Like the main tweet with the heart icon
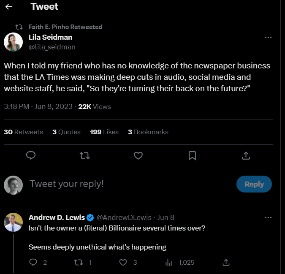285x274 pixels. [138, 156]
